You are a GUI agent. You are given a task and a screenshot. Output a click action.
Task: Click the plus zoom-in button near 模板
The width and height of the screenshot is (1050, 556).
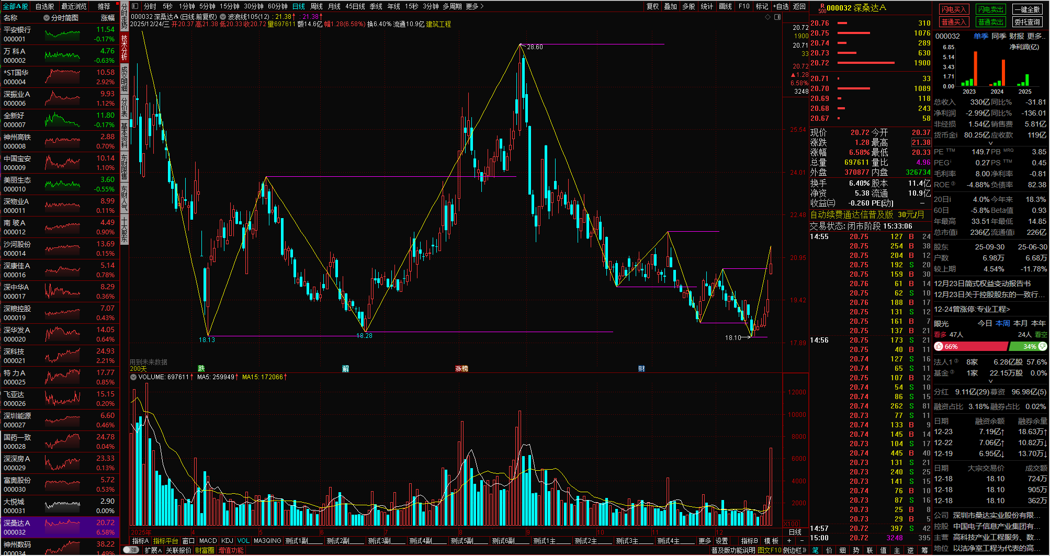pos(789,541)
